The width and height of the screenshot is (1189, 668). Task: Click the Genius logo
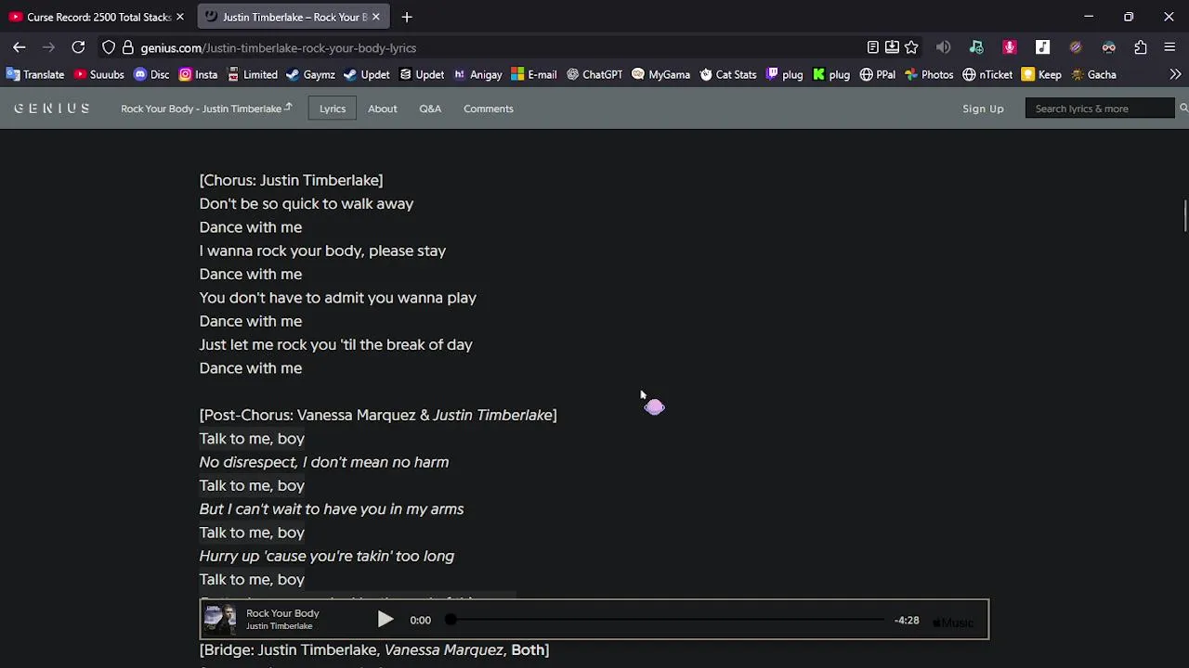[52, 109]
